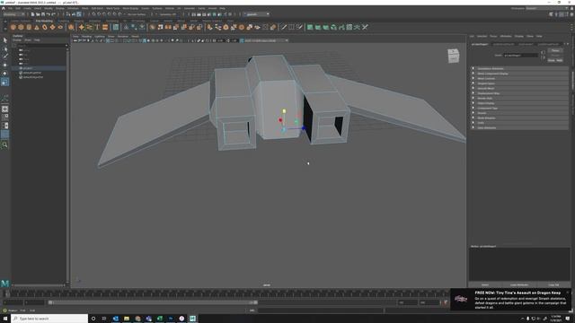Click the toolbox search magnifier icon

point(4,145)
